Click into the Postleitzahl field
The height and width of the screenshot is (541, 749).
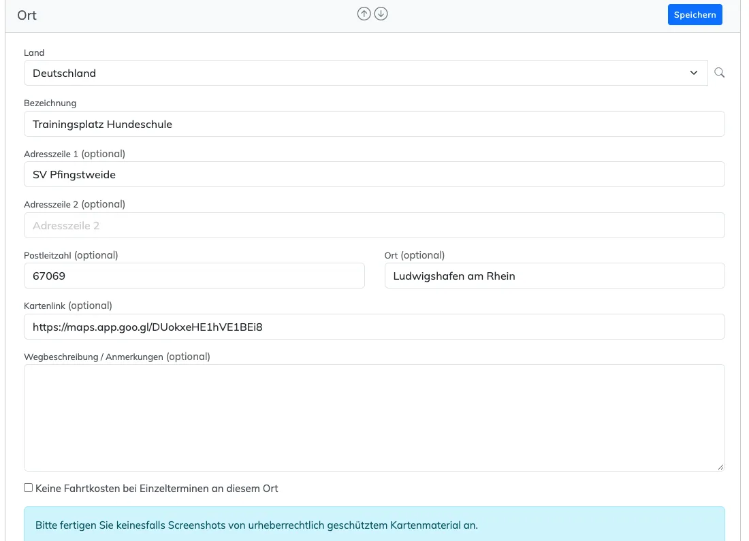click(194, 276)
